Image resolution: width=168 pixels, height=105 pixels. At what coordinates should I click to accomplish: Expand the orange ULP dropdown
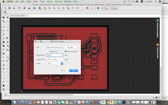(x=44, y=8)
